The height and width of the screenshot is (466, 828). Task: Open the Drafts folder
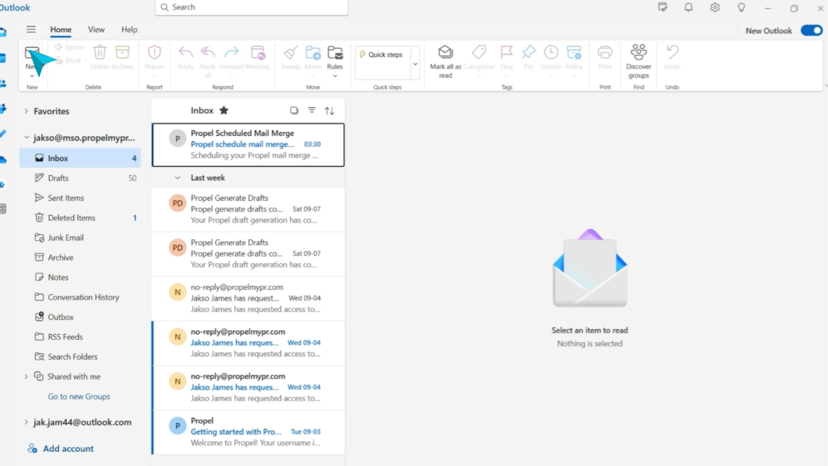coord(80,178)
